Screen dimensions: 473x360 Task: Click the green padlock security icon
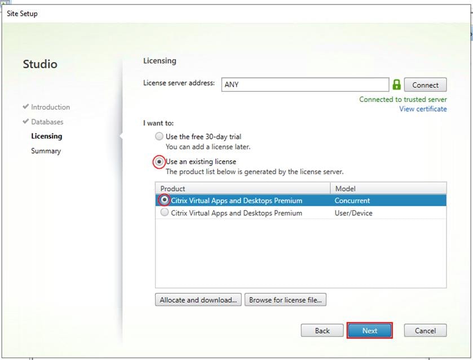(x=396, y=85)
